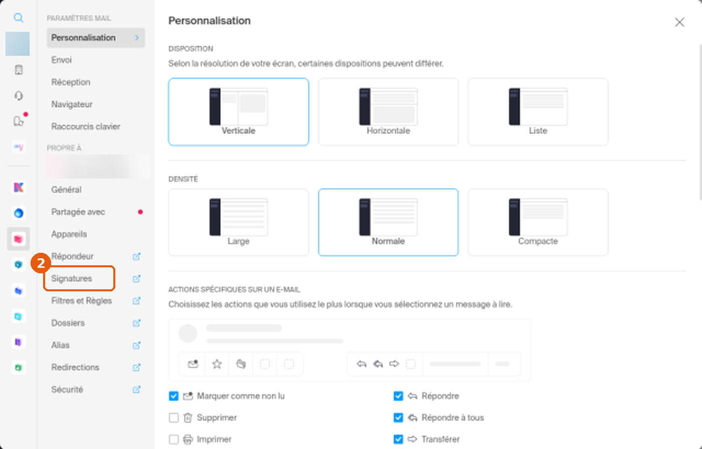Screen dimensions: 702x449
Task: Uncheck the 'Répondre à tous' checkbox
Action: pos(398,417)
